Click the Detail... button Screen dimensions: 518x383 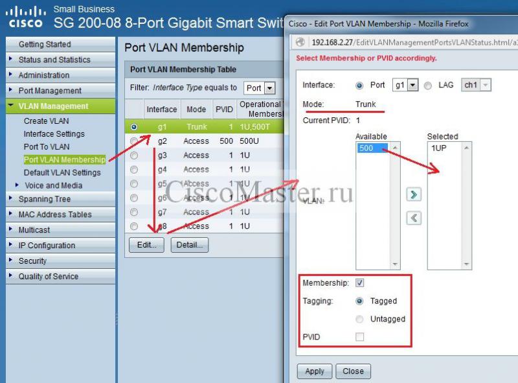click(x=189, y=245)
